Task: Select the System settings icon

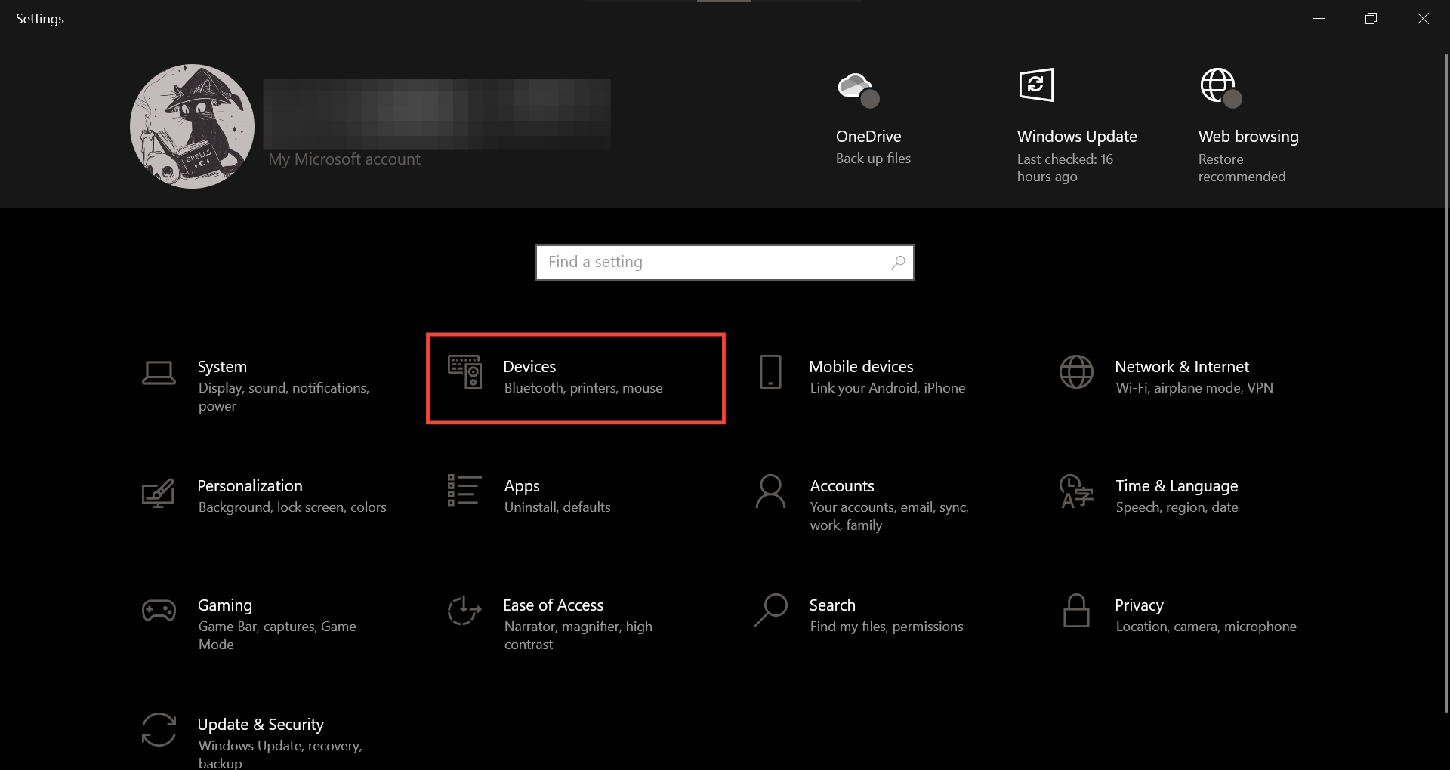Action: [x=158, y=374]
